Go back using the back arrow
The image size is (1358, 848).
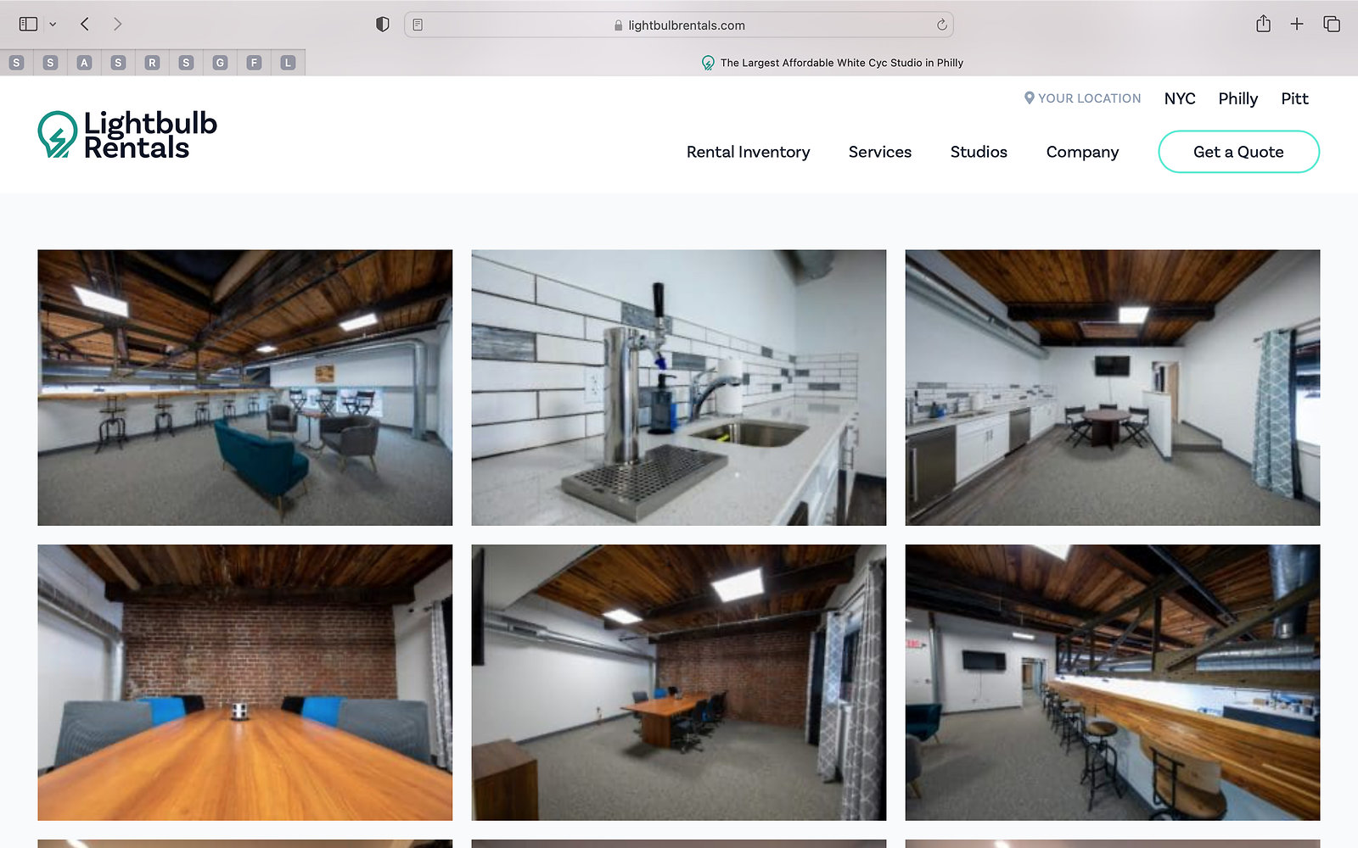coord(85,25)
